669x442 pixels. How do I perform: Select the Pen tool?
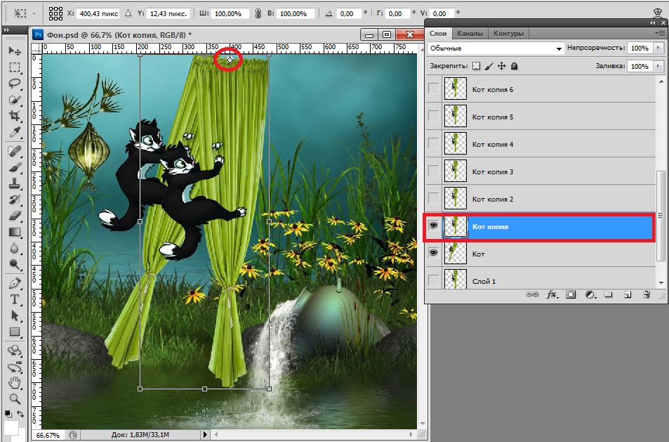click(15, 282)
